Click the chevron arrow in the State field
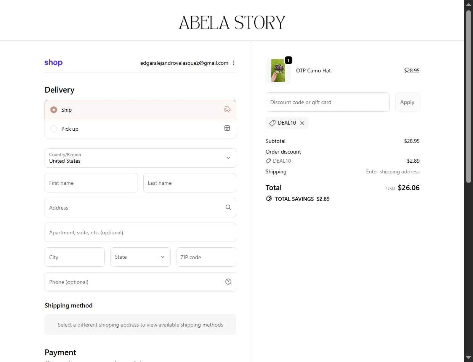The height and width of the screenshot is (362, 473). pos(163,257)
